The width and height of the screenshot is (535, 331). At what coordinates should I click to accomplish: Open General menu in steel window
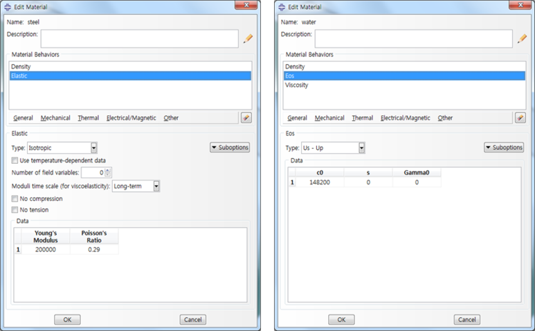pos(24,118)
